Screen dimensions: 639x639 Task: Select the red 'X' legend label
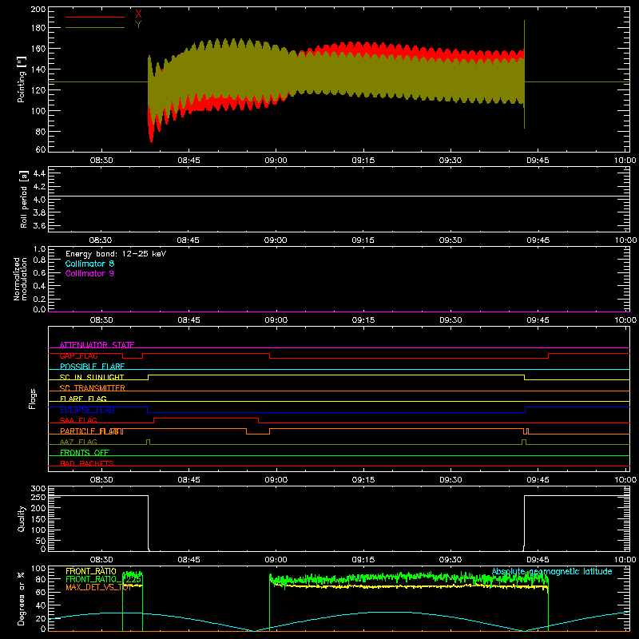pyautogui.click(x=138, y=14)
